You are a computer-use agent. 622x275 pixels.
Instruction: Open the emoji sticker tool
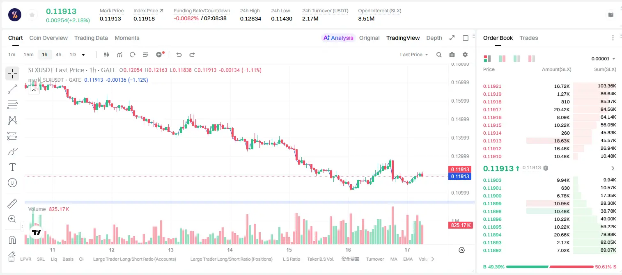(12, 183)
